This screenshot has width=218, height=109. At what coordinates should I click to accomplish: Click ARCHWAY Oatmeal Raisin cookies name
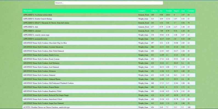[x=42, y=79]
